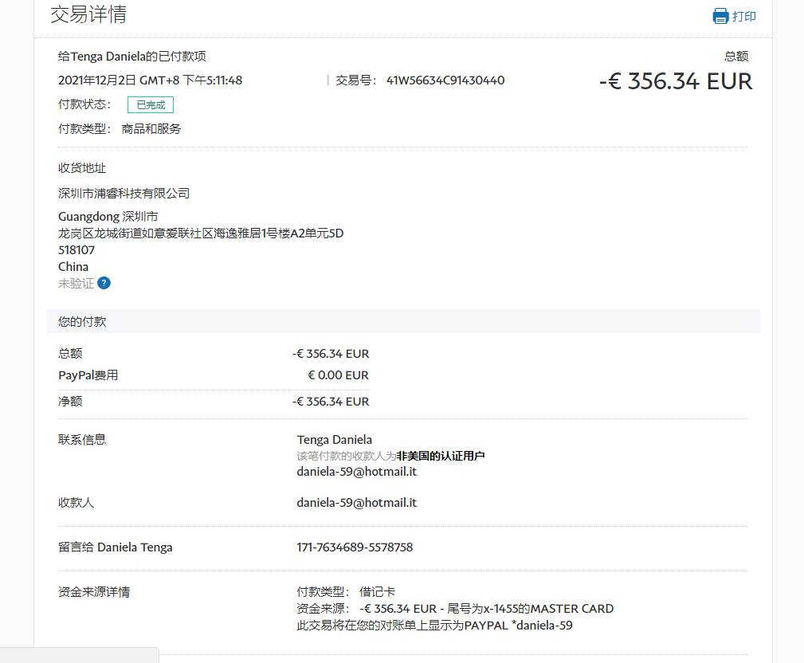This screenshot has width=804, height=663.
Task: Click the transaction date and time
Action: [150, 80]
